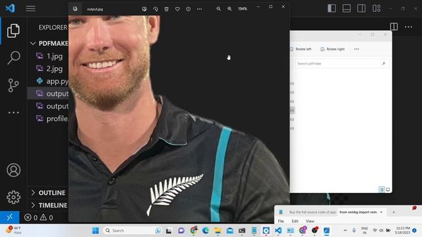
Task: Click Edit image in Photos viewer
Action: tap(144, 9)
